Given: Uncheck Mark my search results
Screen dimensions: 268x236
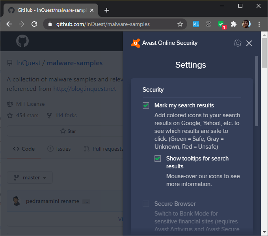Looking at the screenshot, I should pyautogui.click(x=146, y=105).
